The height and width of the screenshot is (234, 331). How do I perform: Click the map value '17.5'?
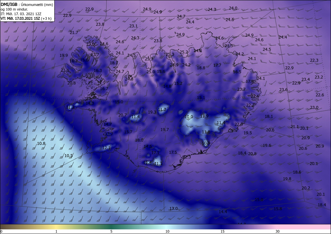173,152
